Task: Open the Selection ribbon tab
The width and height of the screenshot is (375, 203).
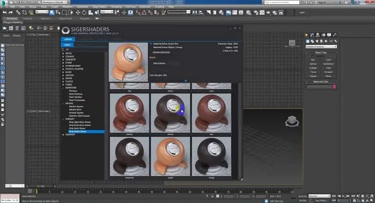Action: pyautogui.click(x=45, y=18)
